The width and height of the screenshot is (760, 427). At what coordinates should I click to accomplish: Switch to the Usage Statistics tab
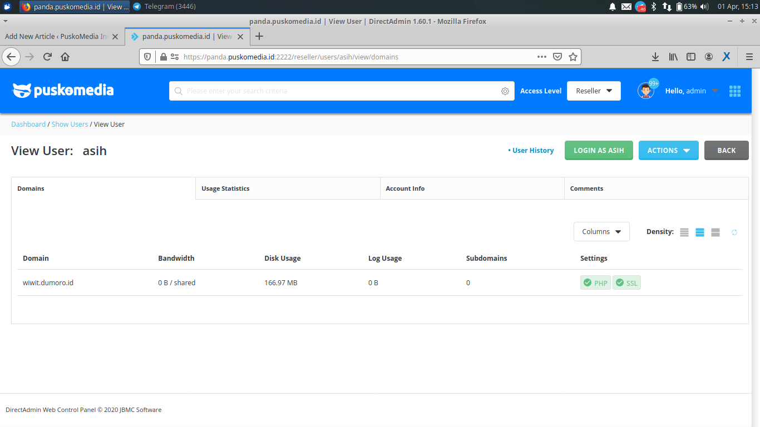225,188
